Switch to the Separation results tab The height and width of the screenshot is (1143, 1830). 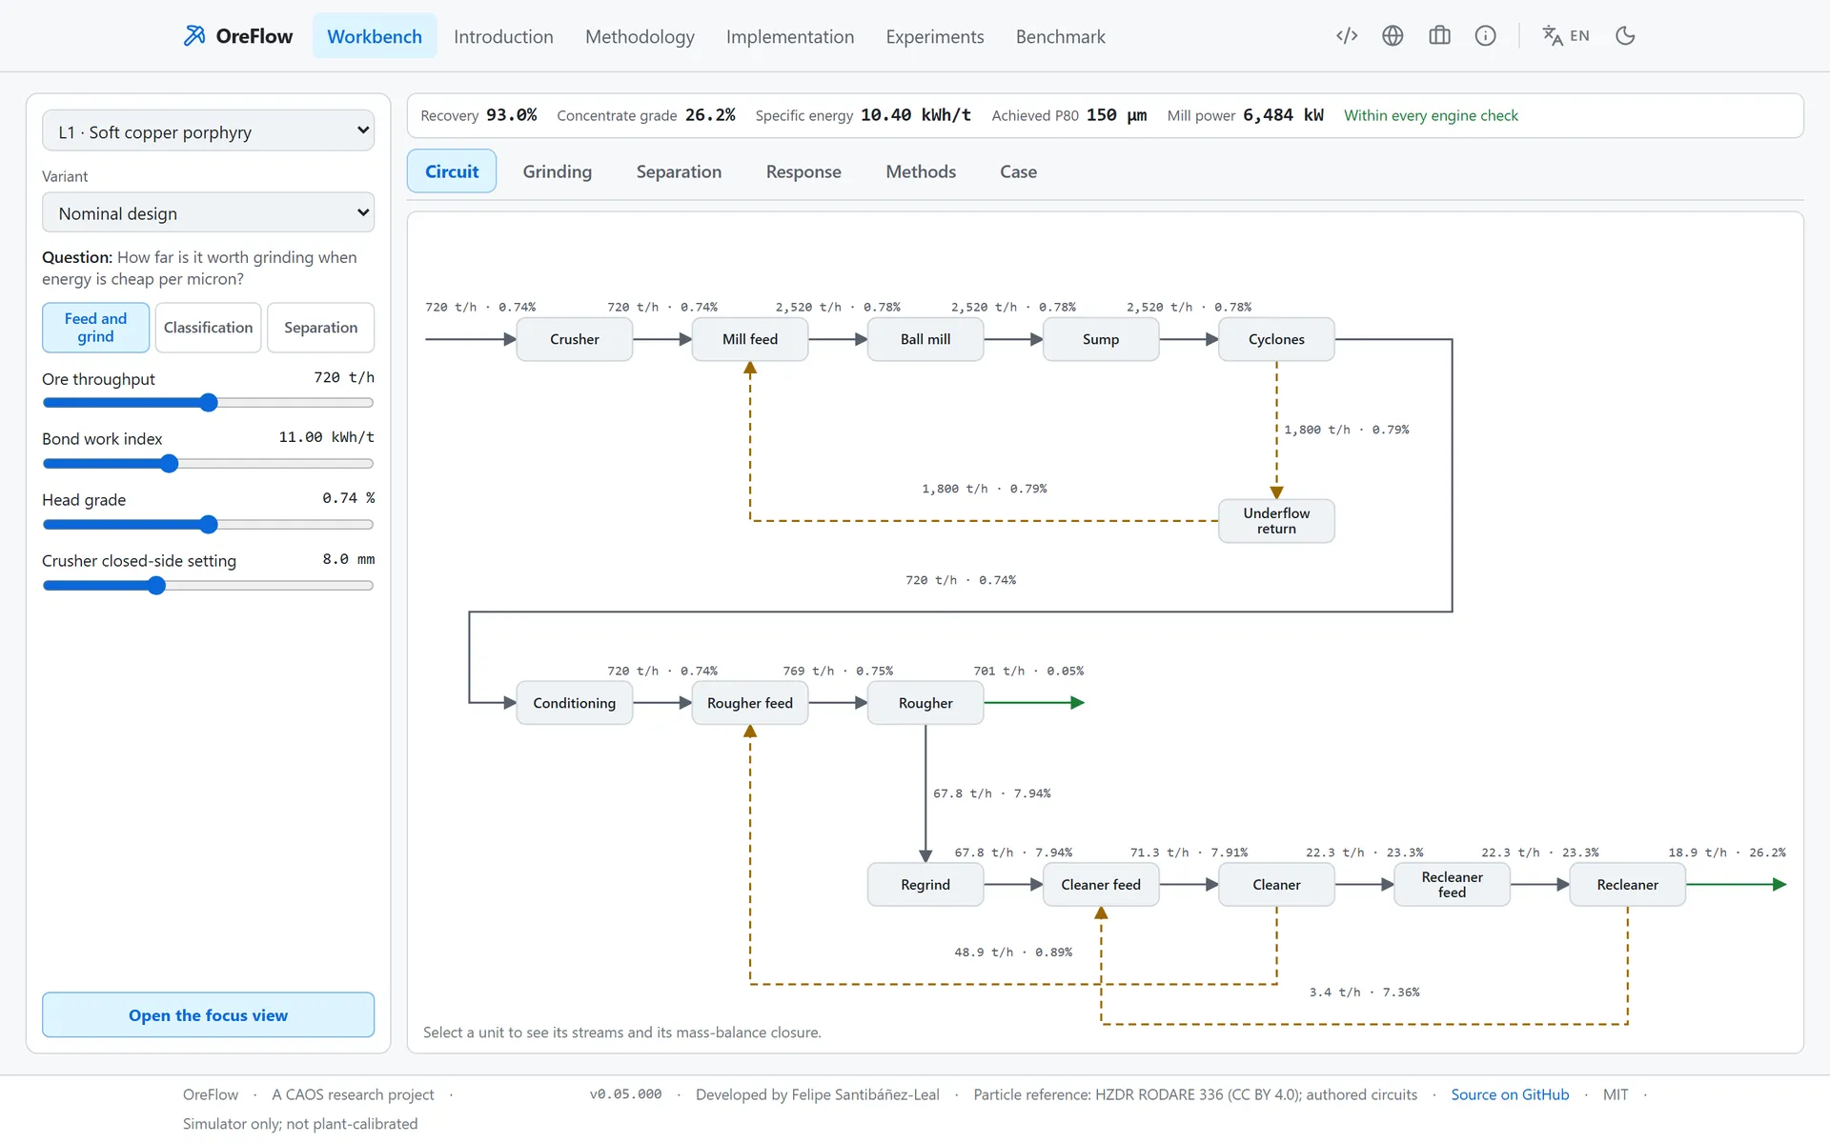pyautogui.click(x=679, y=171)
